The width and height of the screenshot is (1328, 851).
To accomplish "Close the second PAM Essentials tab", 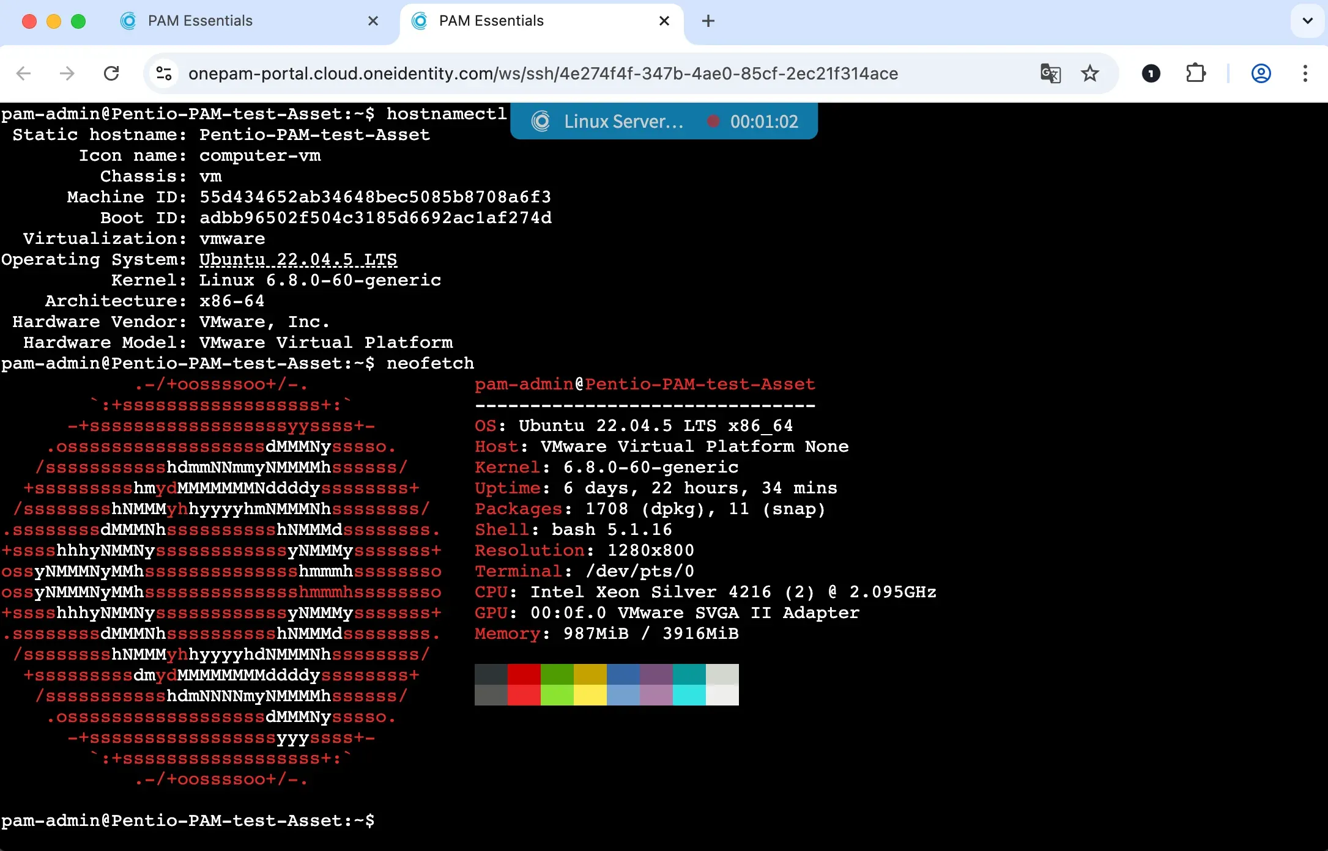I will coord(664,21).
